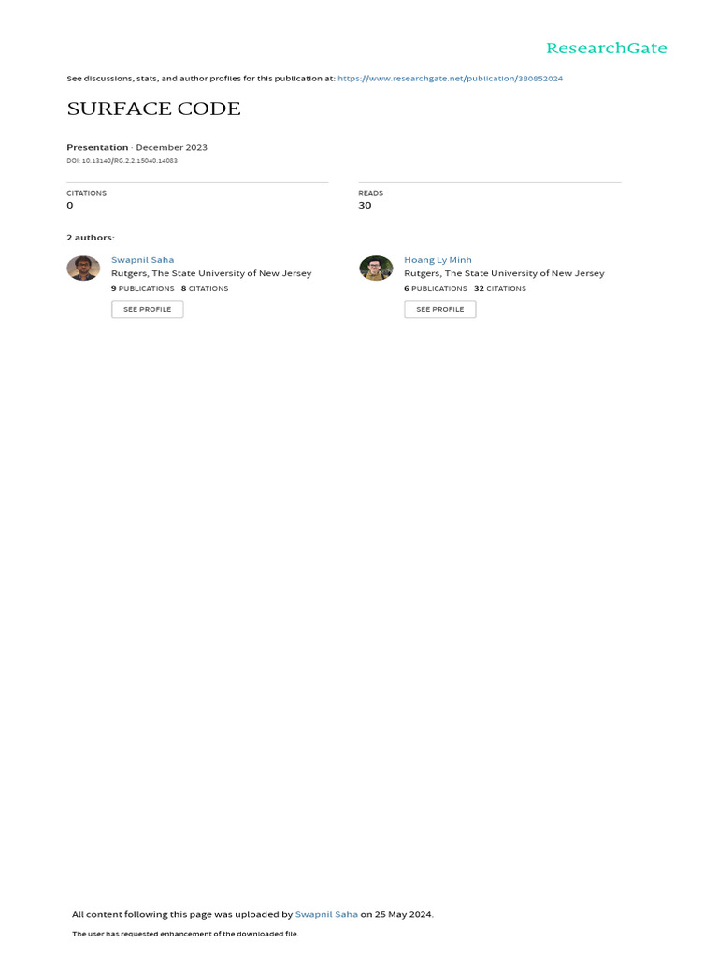
Task: Click the READS count of 30
Action: point(365,205)
